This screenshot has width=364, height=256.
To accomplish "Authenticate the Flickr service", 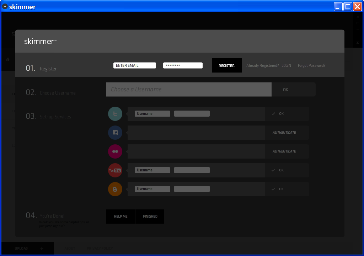I will coord(287,151).
